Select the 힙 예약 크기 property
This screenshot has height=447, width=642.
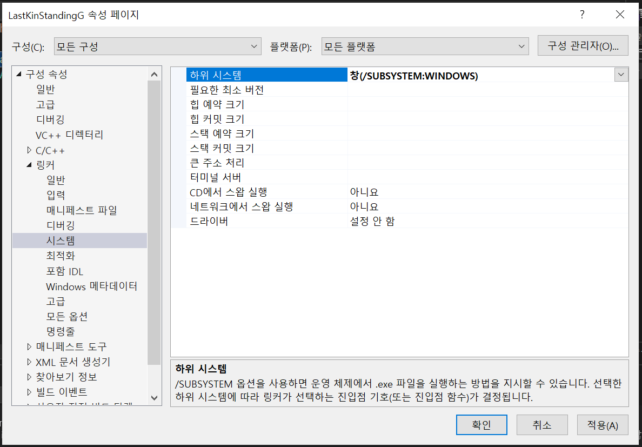pyautogui.click(x=267, y=104)
